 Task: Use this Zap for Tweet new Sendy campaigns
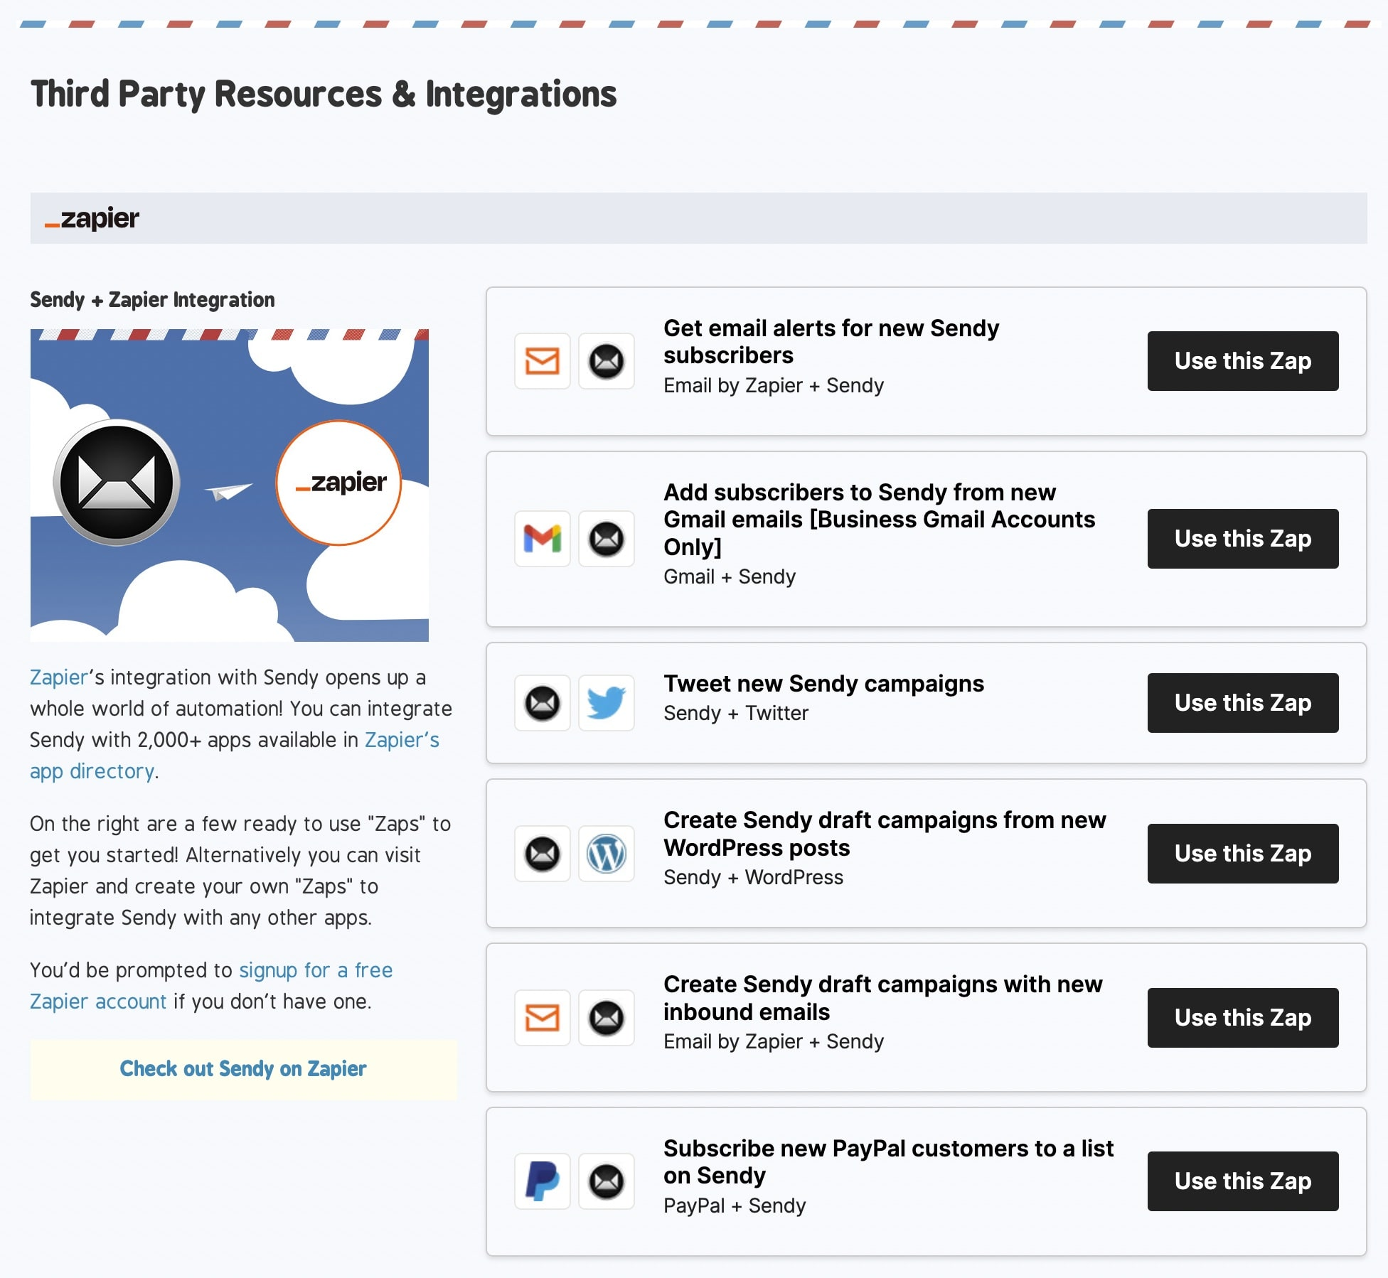[x=1243, y=703]
